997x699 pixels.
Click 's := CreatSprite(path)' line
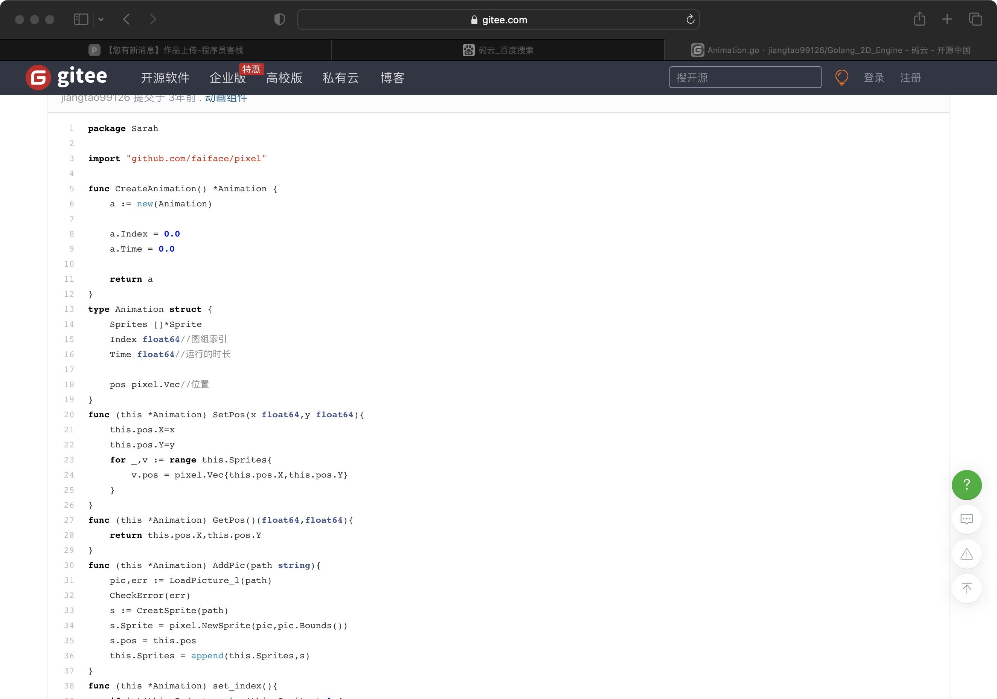169,610
